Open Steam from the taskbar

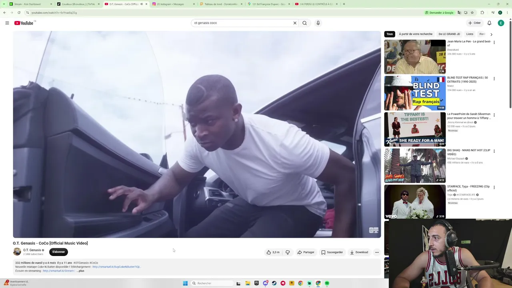[x=274, y=283]
